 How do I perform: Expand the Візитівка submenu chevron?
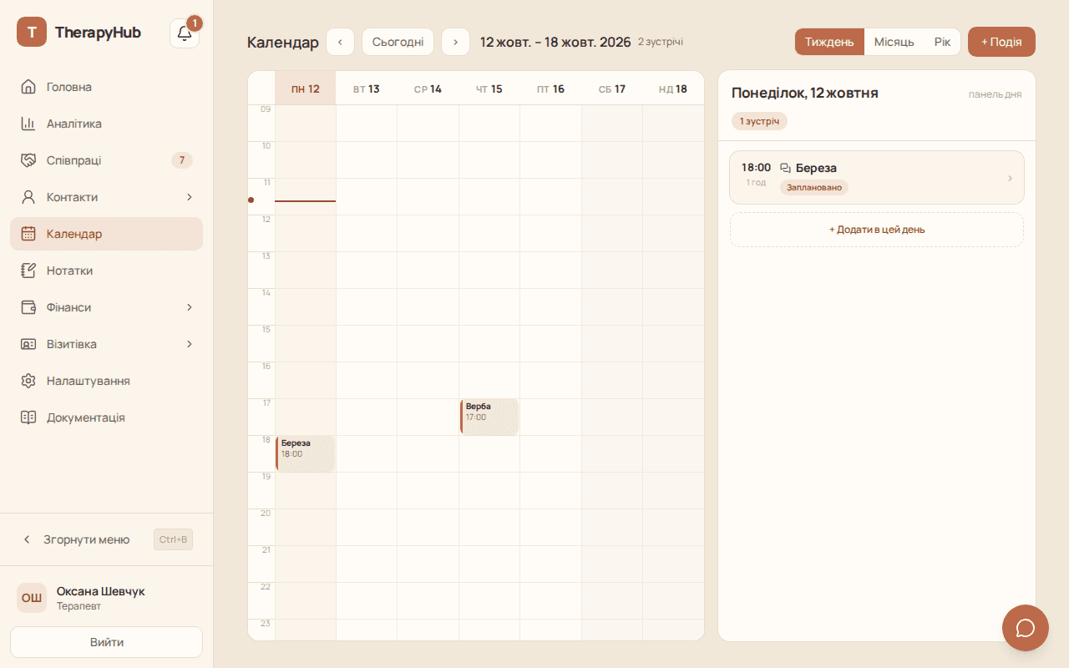click(x=190, y=344)
